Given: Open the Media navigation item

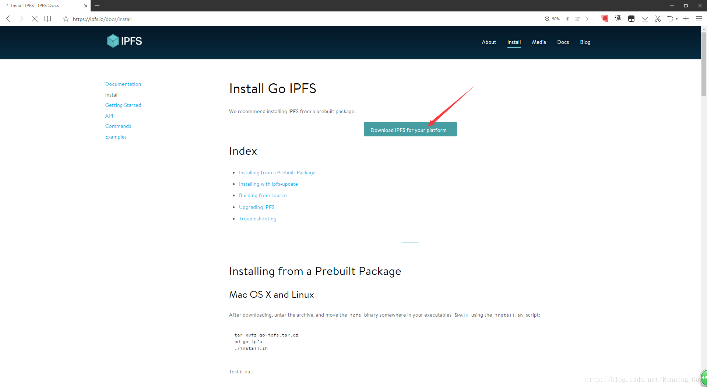Looking at the screenshot, I should (x=539, y=42).
